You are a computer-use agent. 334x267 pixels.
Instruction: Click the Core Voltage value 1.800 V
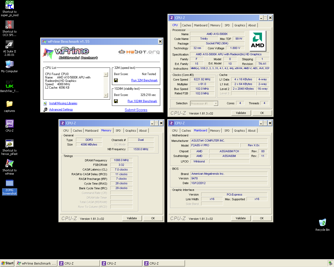click(x=235, y=48)
